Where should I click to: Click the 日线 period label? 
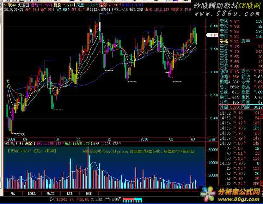tap(212, 140)
